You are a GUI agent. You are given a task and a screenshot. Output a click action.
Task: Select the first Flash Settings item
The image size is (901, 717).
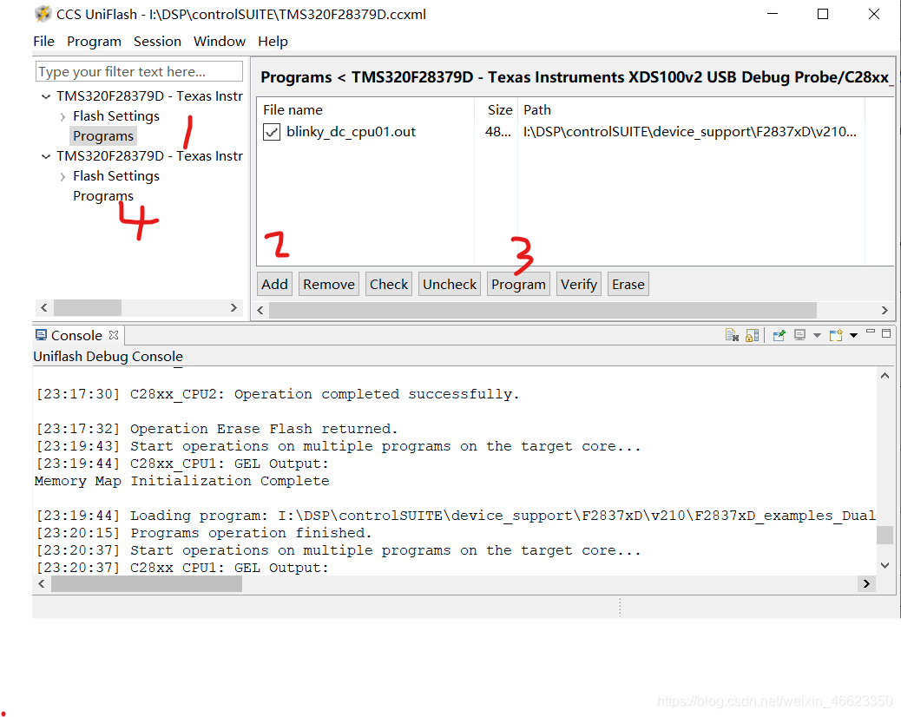[116, 116]
